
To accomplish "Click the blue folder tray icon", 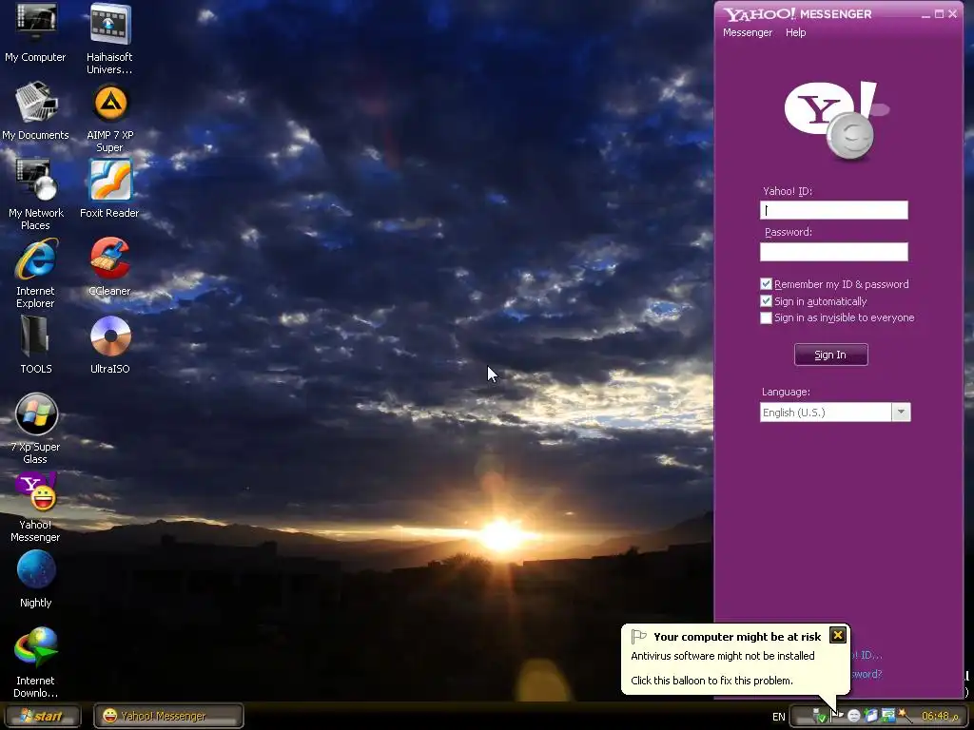I will [x=870, y=716].
